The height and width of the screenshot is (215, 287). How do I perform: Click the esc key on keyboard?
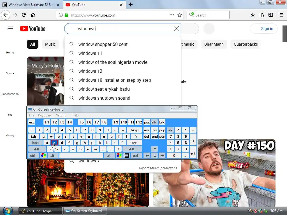32,122
